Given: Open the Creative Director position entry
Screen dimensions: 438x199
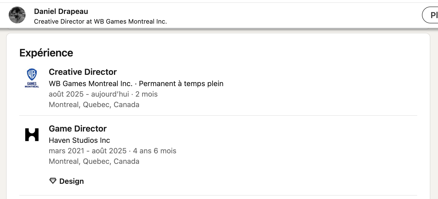Looking at the screenshot, I should click(x=82, y=72).
